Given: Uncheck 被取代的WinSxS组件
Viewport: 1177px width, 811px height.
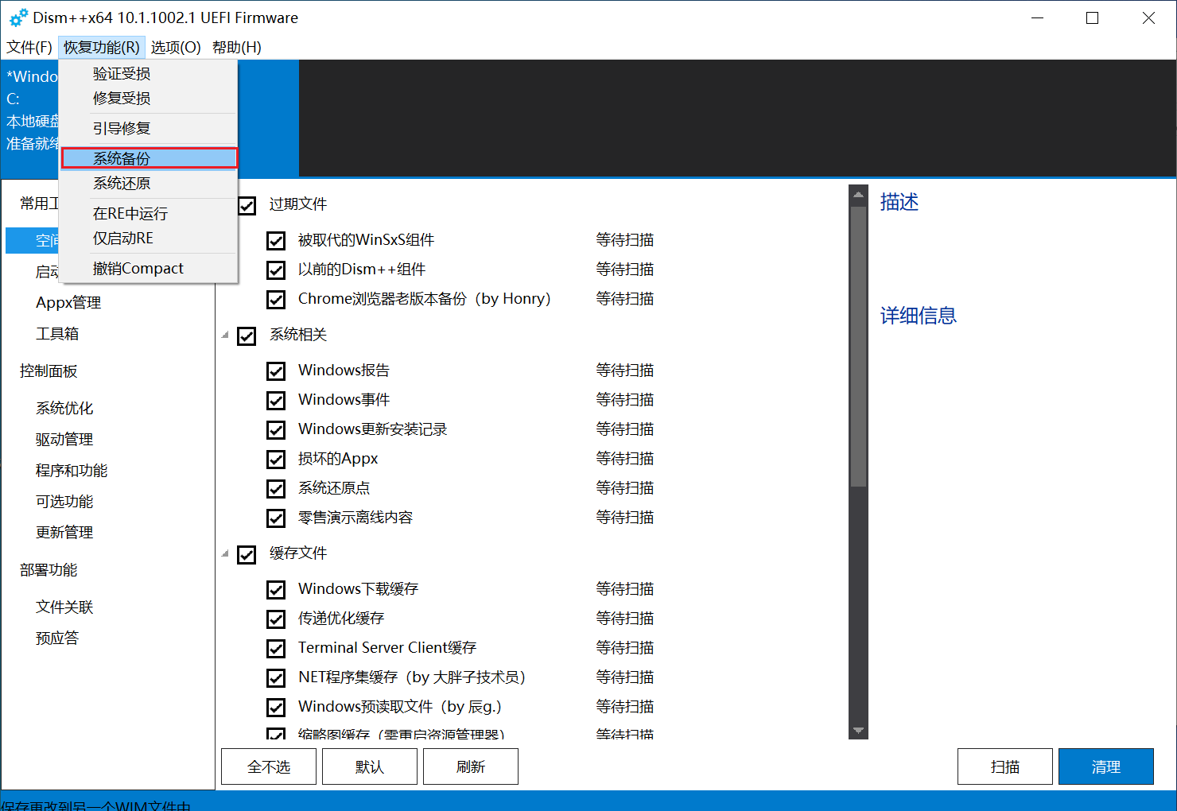Looking at the screenshot, I should tap(276, 241).
